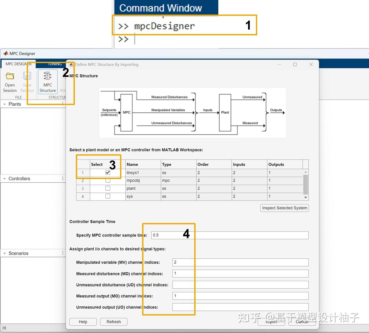Uncheck the linsys1 selection checkbox
369x333 pixels.
107,172
